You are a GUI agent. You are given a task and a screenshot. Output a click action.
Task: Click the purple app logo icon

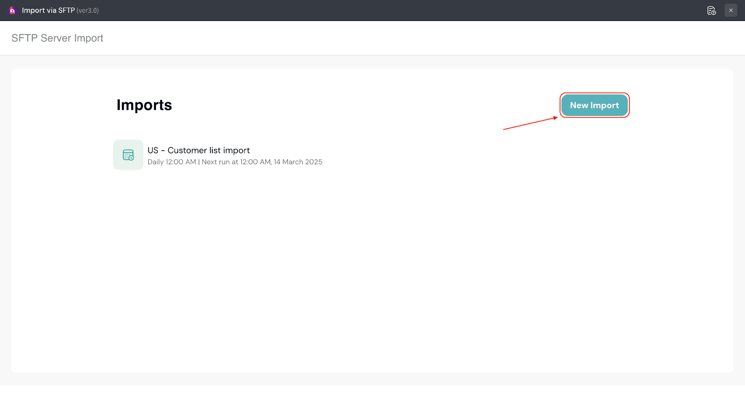click(12, 10)
